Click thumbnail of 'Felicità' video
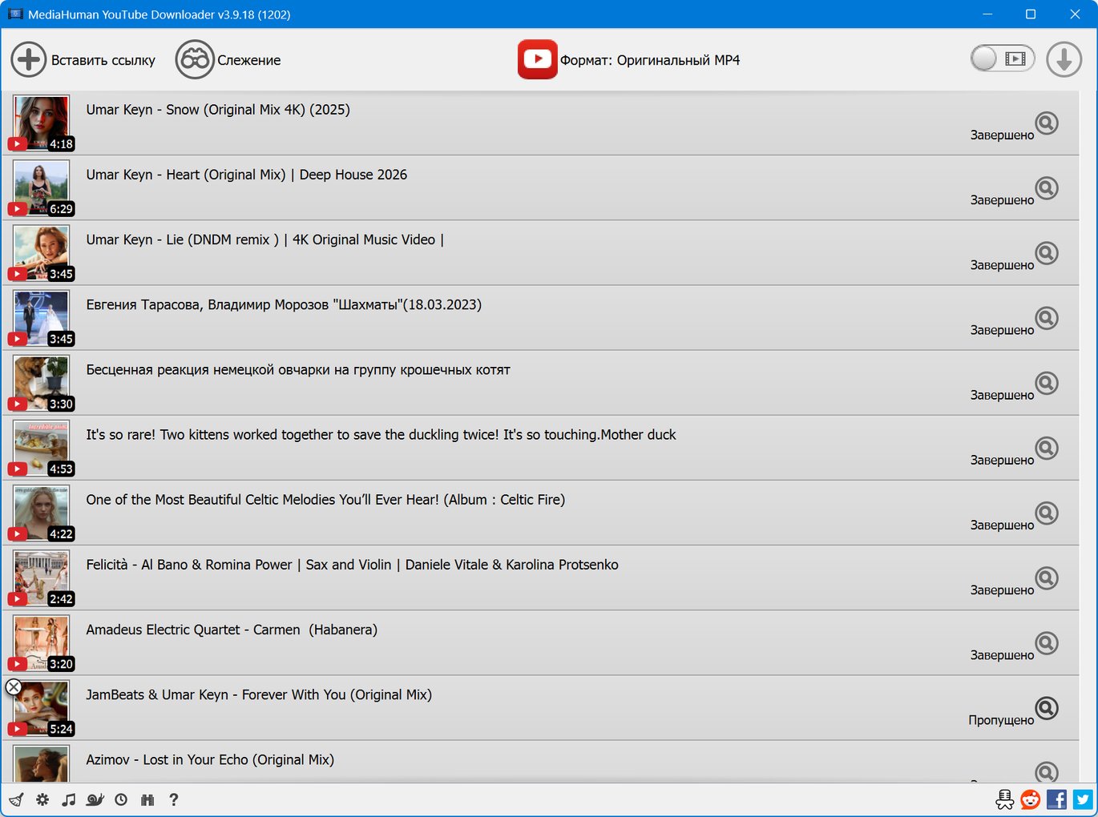1098x817 pixels. pos(42,578)
